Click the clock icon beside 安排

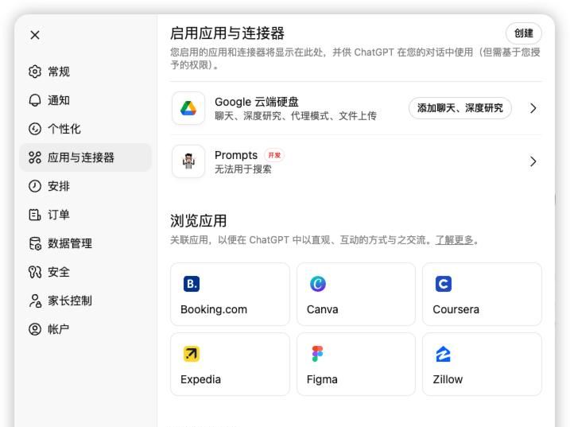click(x=35, y=186)
